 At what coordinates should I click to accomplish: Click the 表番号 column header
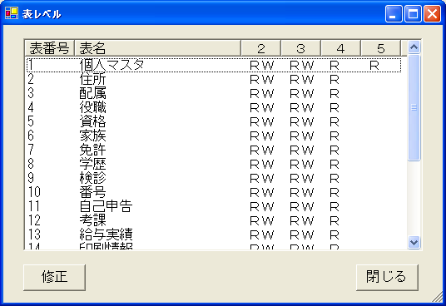coord(50,48)
